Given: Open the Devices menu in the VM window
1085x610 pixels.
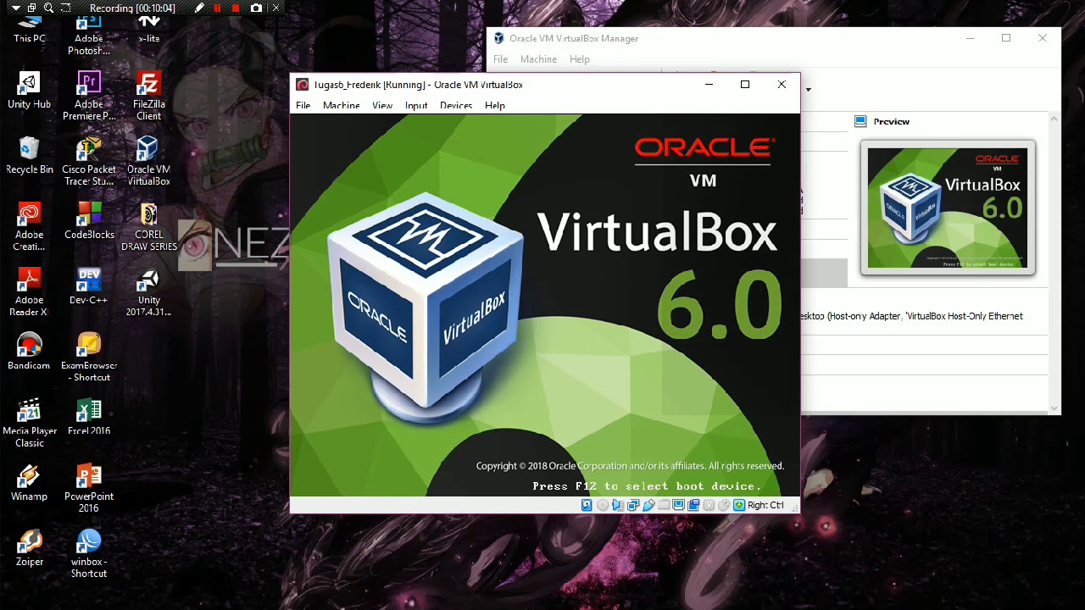Looking at the screenshot, I should (456, 106).
